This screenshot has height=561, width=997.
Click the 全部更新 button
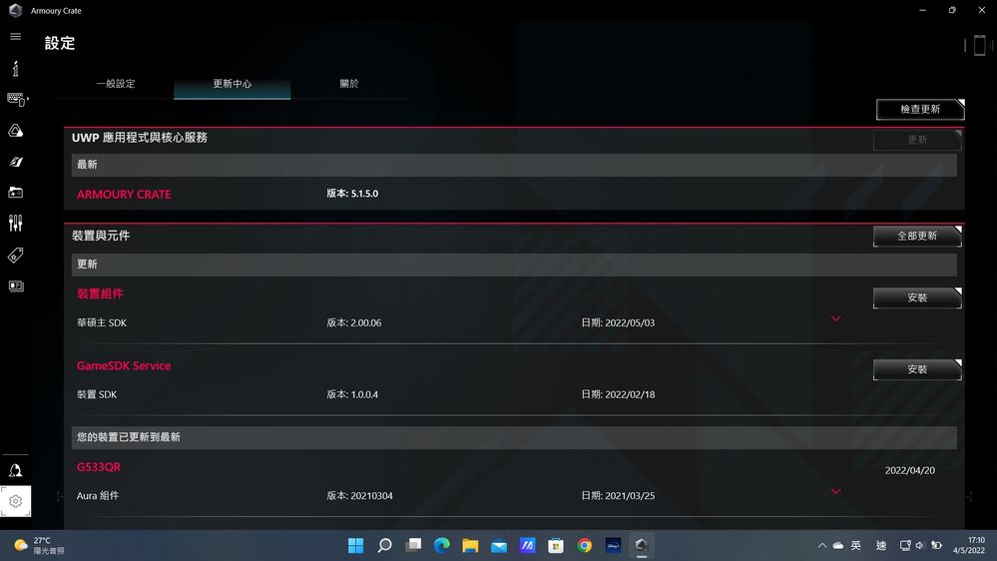(x=917, y=236)
